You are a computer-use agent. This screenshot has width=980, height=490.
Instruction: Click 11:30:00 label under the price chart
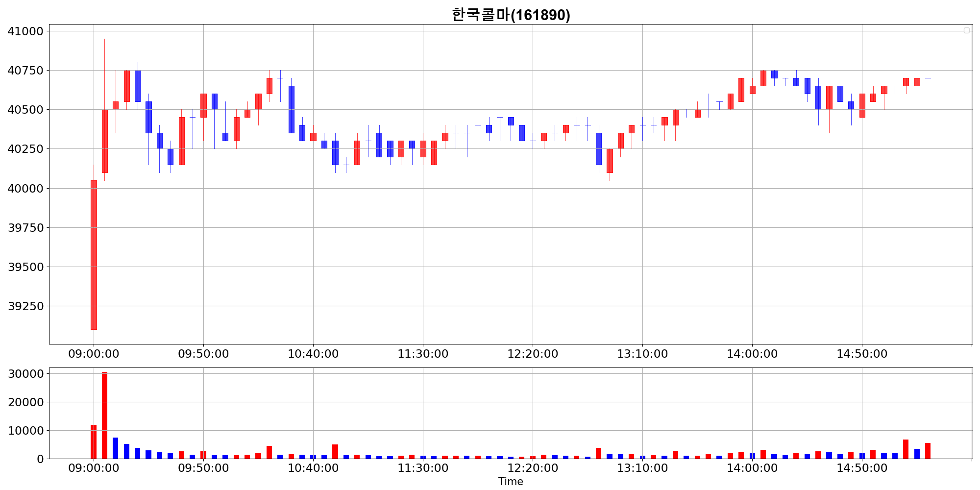point(423,354)
